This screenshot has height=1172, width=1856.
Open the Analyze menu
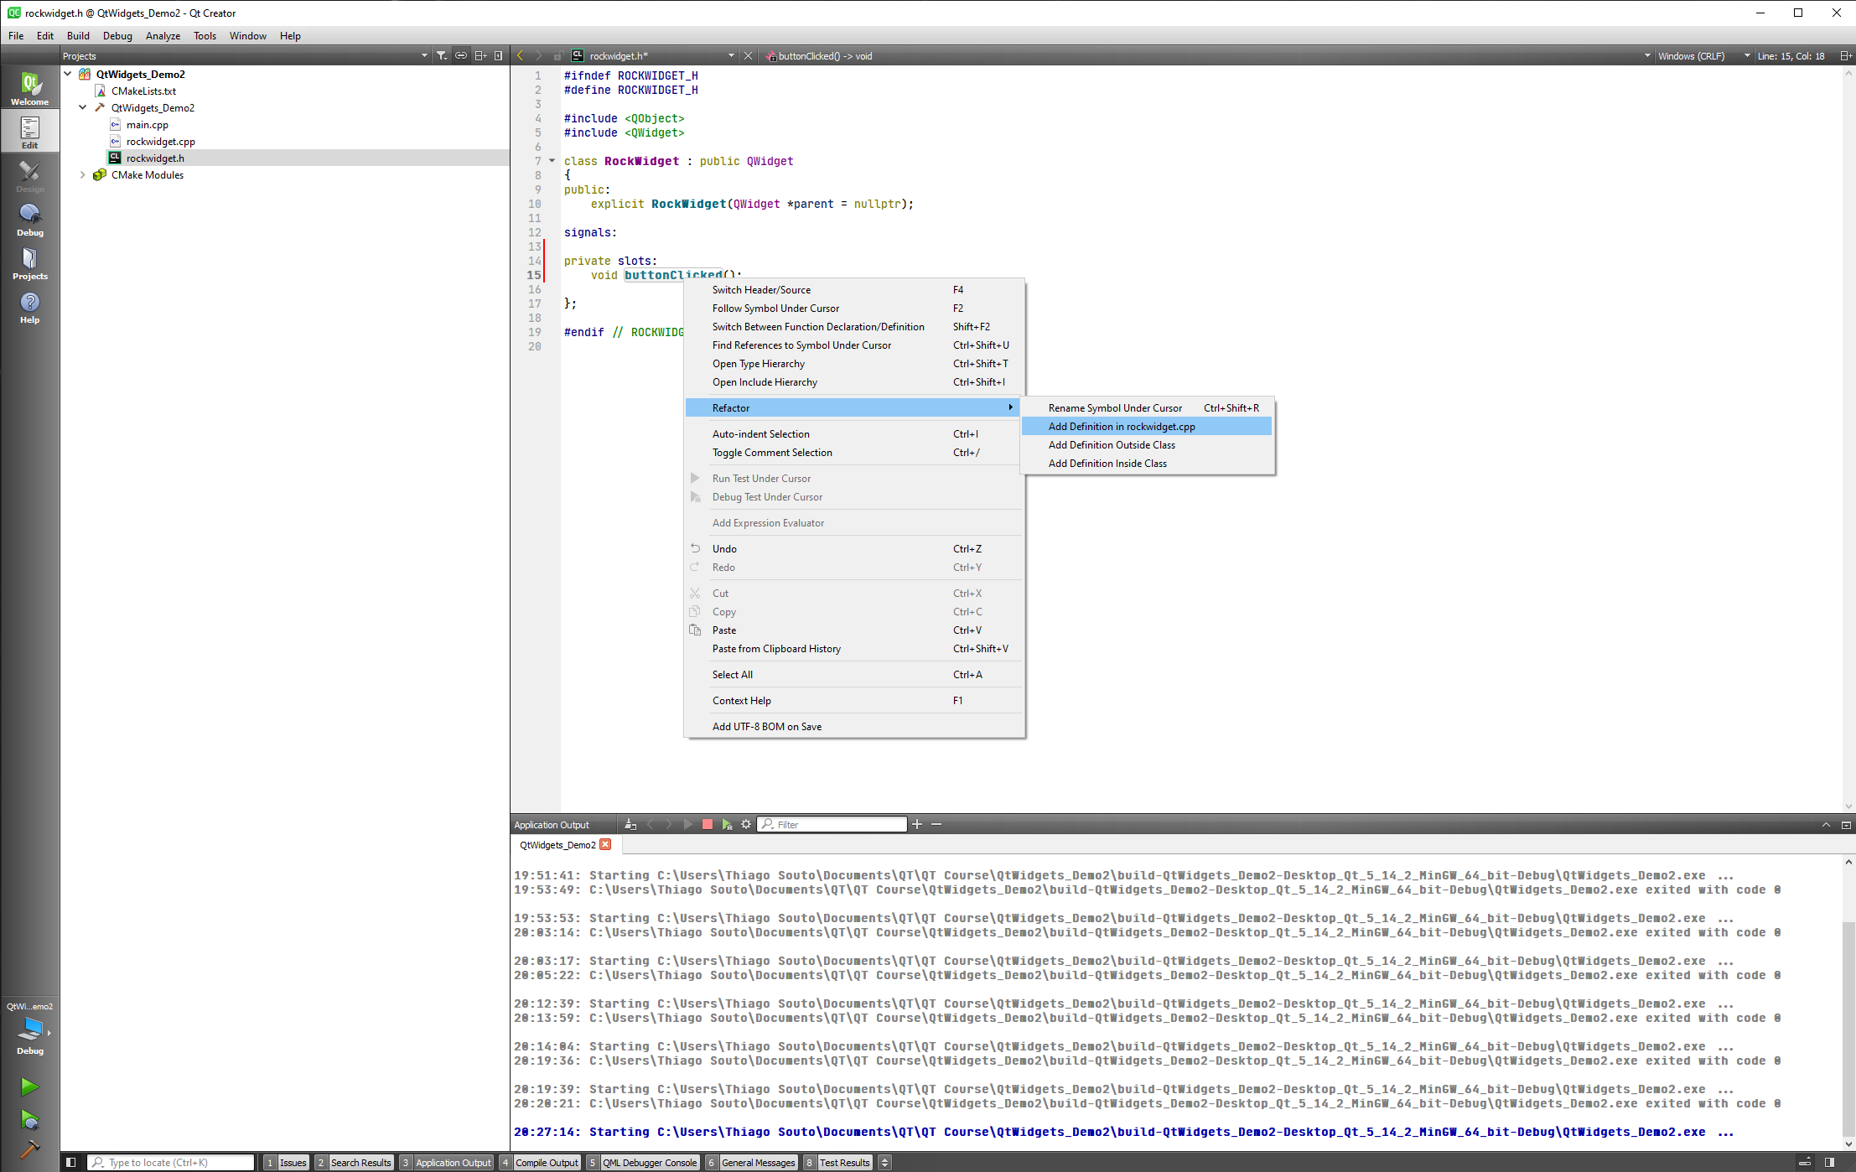tap(163, 35)
